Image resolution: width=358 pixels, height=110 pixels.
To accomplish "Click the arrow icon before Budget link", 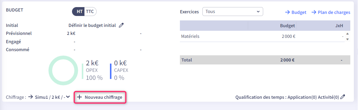I will pos(287,12).
